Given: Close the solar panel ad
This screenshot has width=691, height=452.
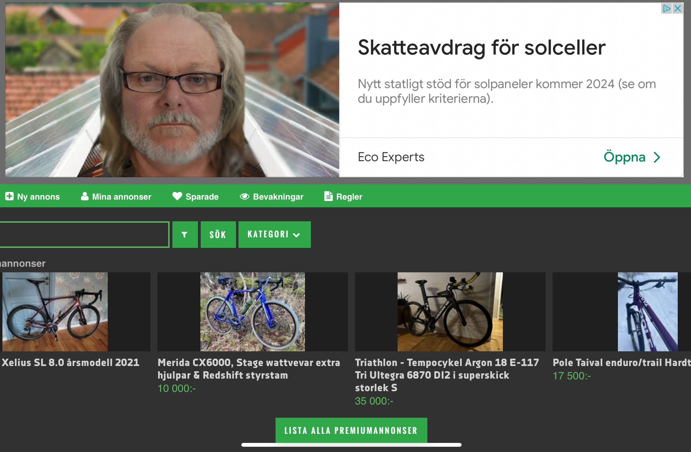Looking at the screenshot, I should click(x=678, y=8).
